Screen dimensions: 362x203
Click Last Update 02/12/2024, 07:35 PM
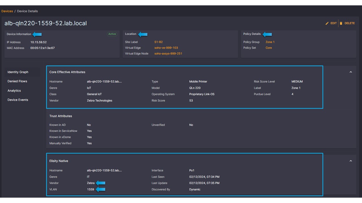[x=204, y=183]
